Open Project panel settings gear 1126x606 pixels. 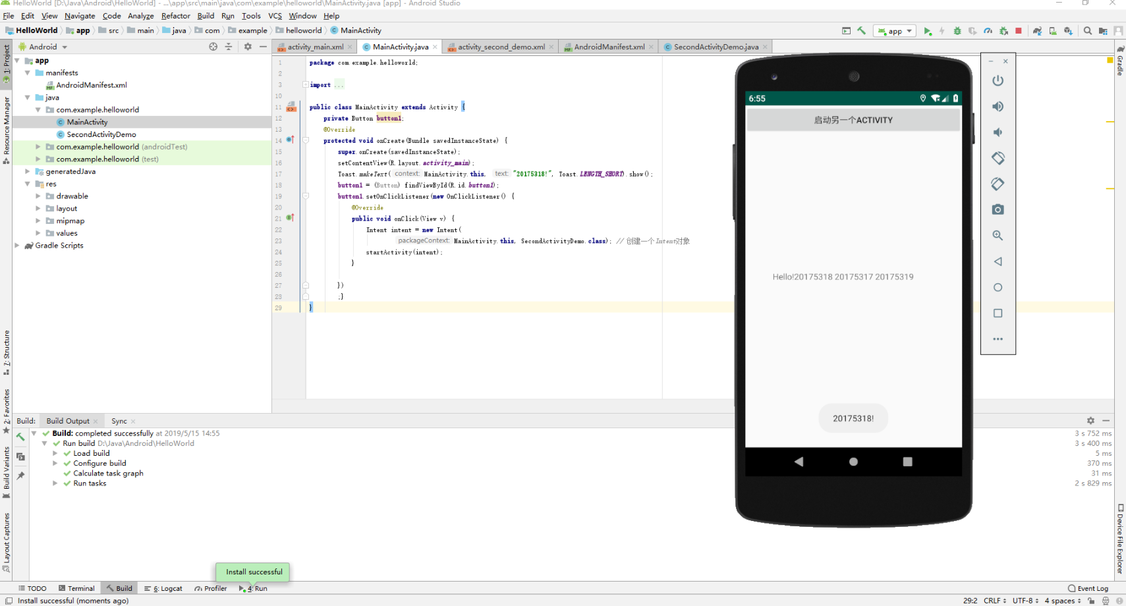tap(248, 47)
